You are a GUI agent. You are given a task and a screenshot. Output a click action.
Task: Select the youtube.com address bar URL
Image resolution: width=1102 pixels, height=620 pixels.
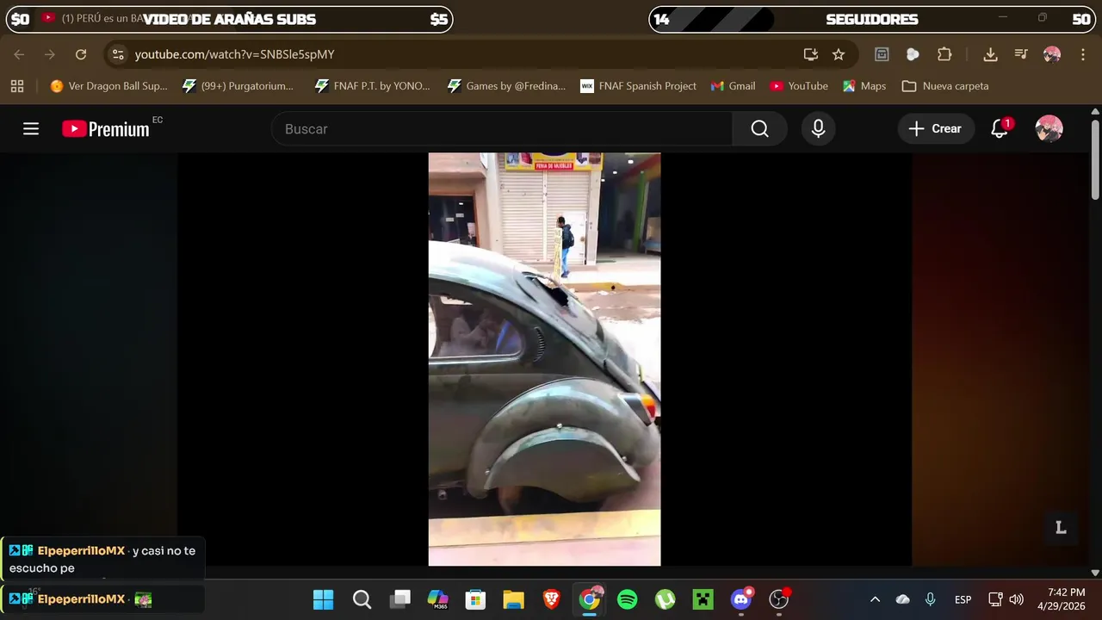click(234, 54)
